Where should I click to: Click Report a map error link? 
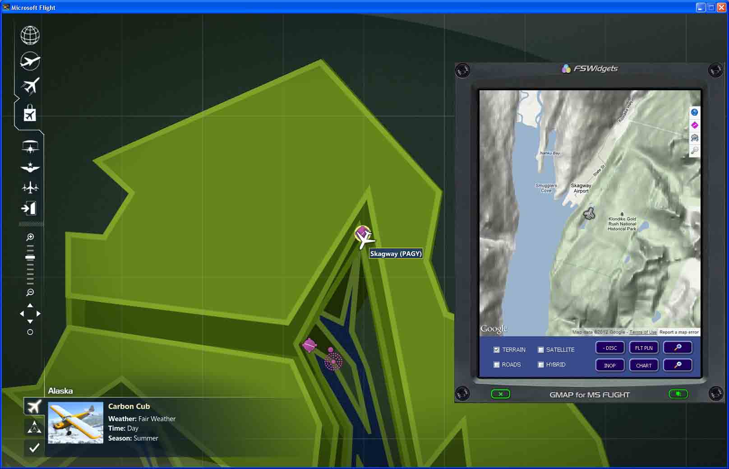click(679, 332)
